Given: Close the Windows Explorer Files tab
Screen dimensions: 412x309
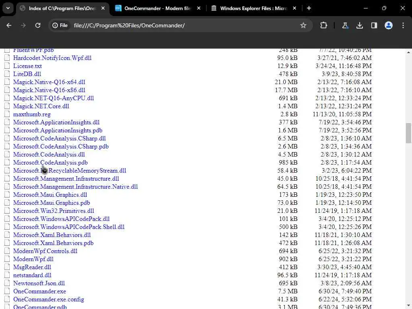Looking at the screenshot, I should coord(294,8).
